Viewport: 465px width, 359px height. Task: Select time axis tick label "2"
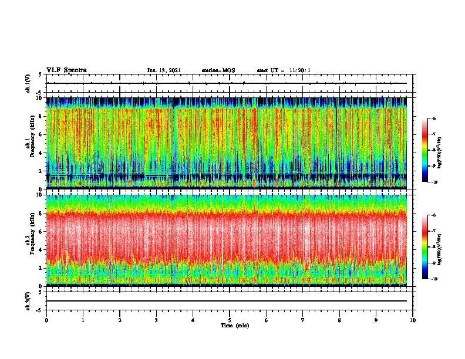tap(120, 320)
